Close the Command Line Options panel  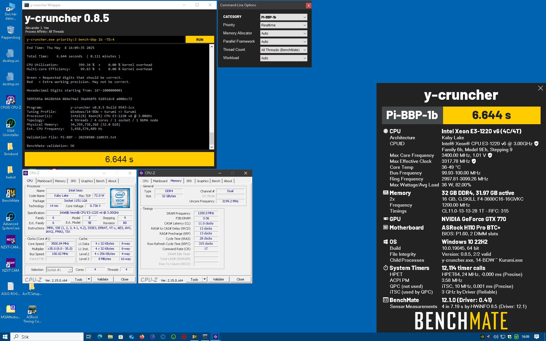pos(309,5)
